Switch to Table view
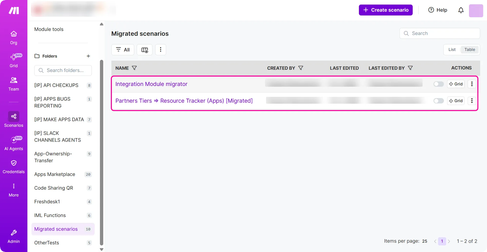Screen dimensions: 487x252 pos(469,50)
